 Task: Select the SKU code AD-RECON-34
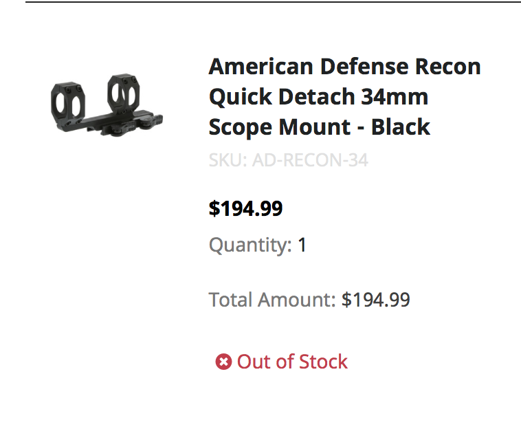[x=310, y=161]
